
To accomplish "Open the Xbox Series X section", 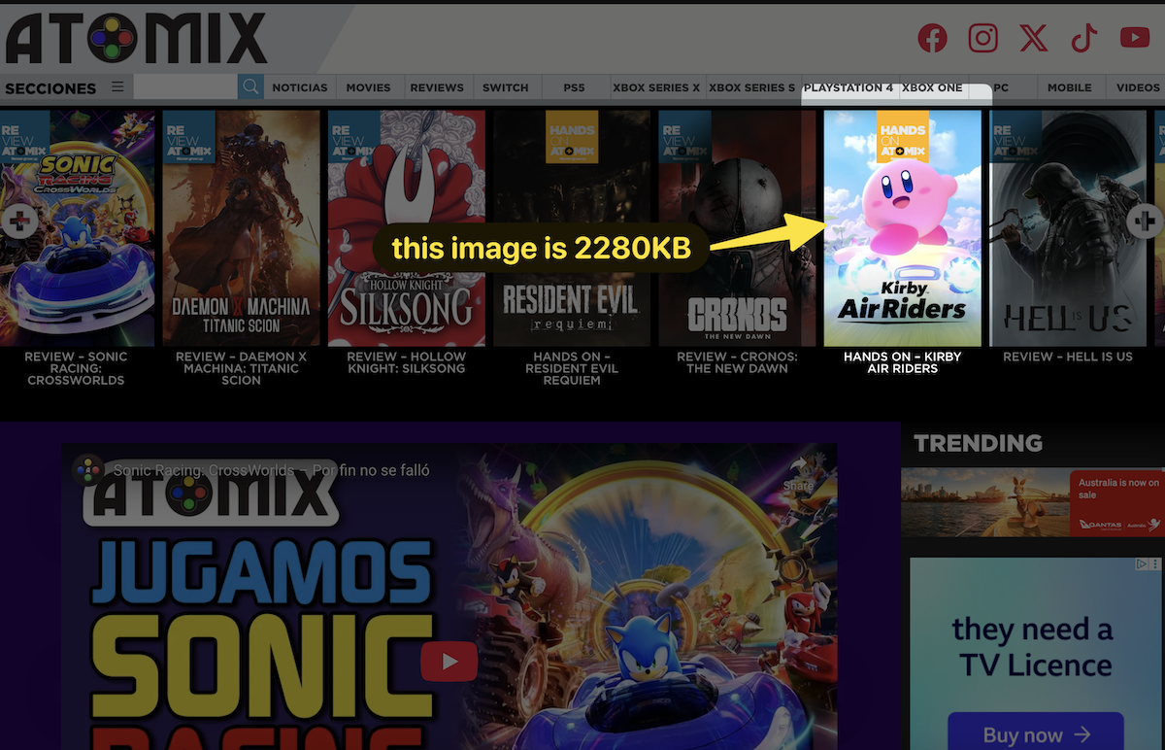I will coord(656,87).
